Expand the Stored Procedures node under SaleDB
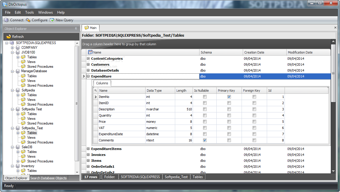The height and width of the screenshot is (192, 340). (x=18, y=161)
